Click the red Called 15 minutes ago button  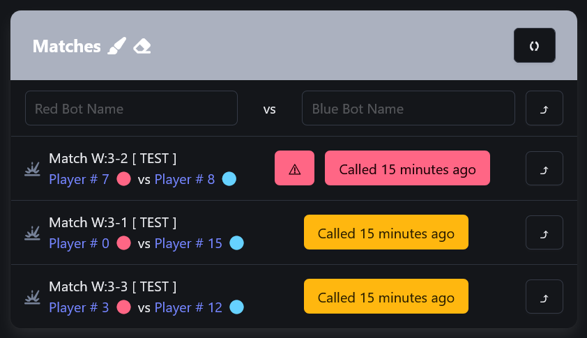[407, 168]
